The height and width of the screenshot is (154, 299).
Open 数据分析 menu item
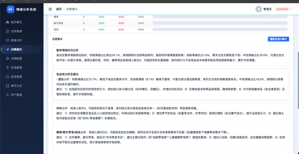pyautogui.click(x=22, y=40)
